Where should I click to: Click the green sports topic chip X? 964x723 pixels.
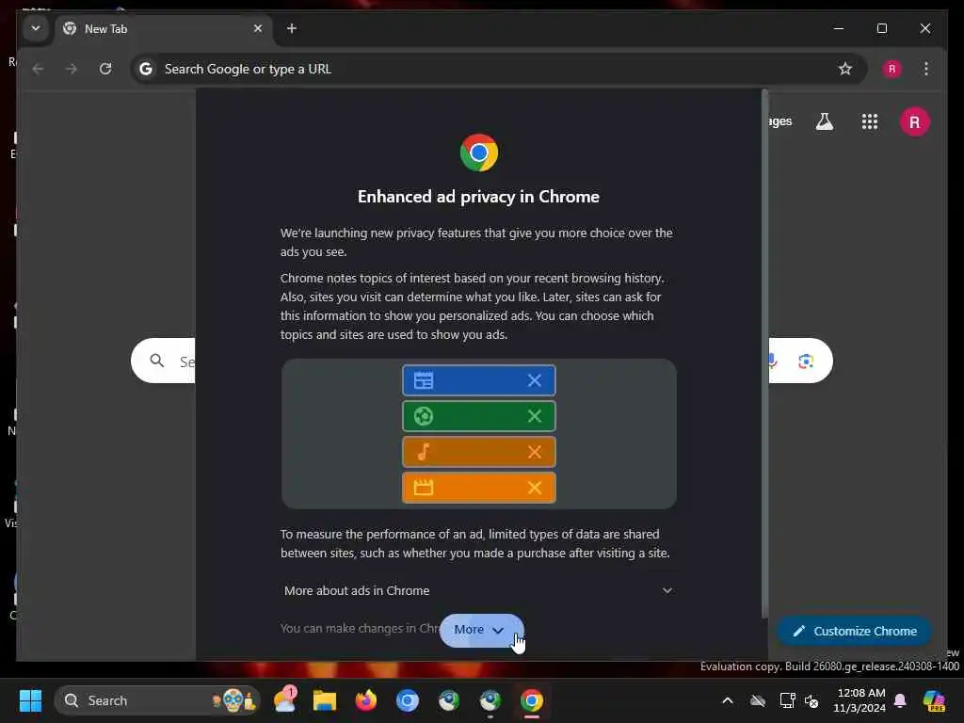click(x=535, y=416)
